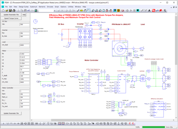Image resolution: width=178 pixels, height=129 pixels.
Task: Click the Te_cmd value field
Action: point(24,107)
